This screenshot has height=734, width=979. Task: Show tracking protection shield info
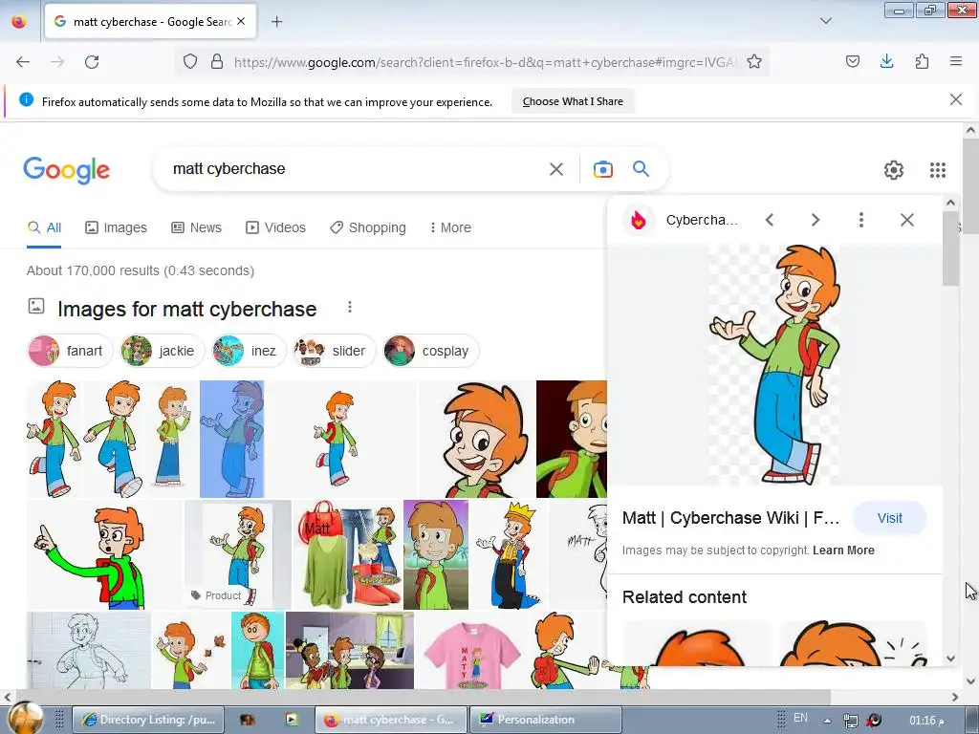[x=190, y=61]
